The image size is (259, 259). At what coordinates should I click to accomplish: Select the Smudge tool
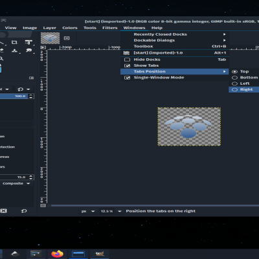(x=28, y=51)
